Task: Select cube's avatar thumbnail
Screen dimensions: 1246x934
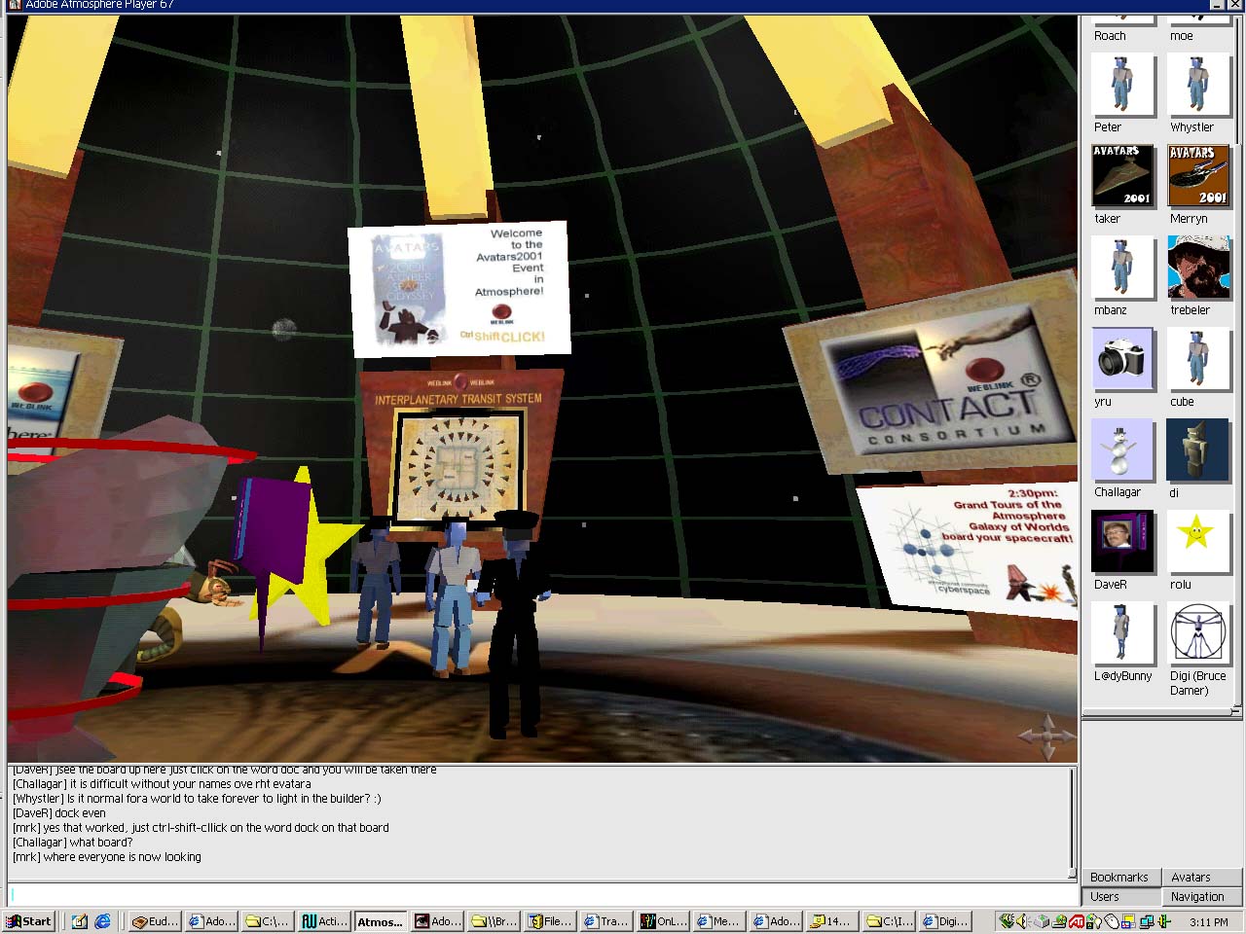Action: tap(1198, 359)
